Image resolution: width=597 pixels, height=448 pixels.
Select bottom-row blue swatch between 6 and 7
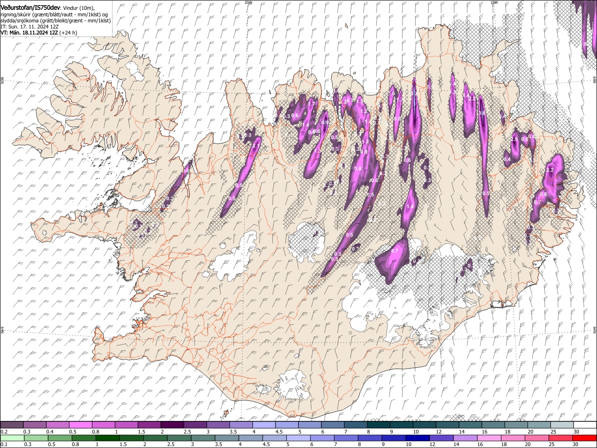point(322,438)
